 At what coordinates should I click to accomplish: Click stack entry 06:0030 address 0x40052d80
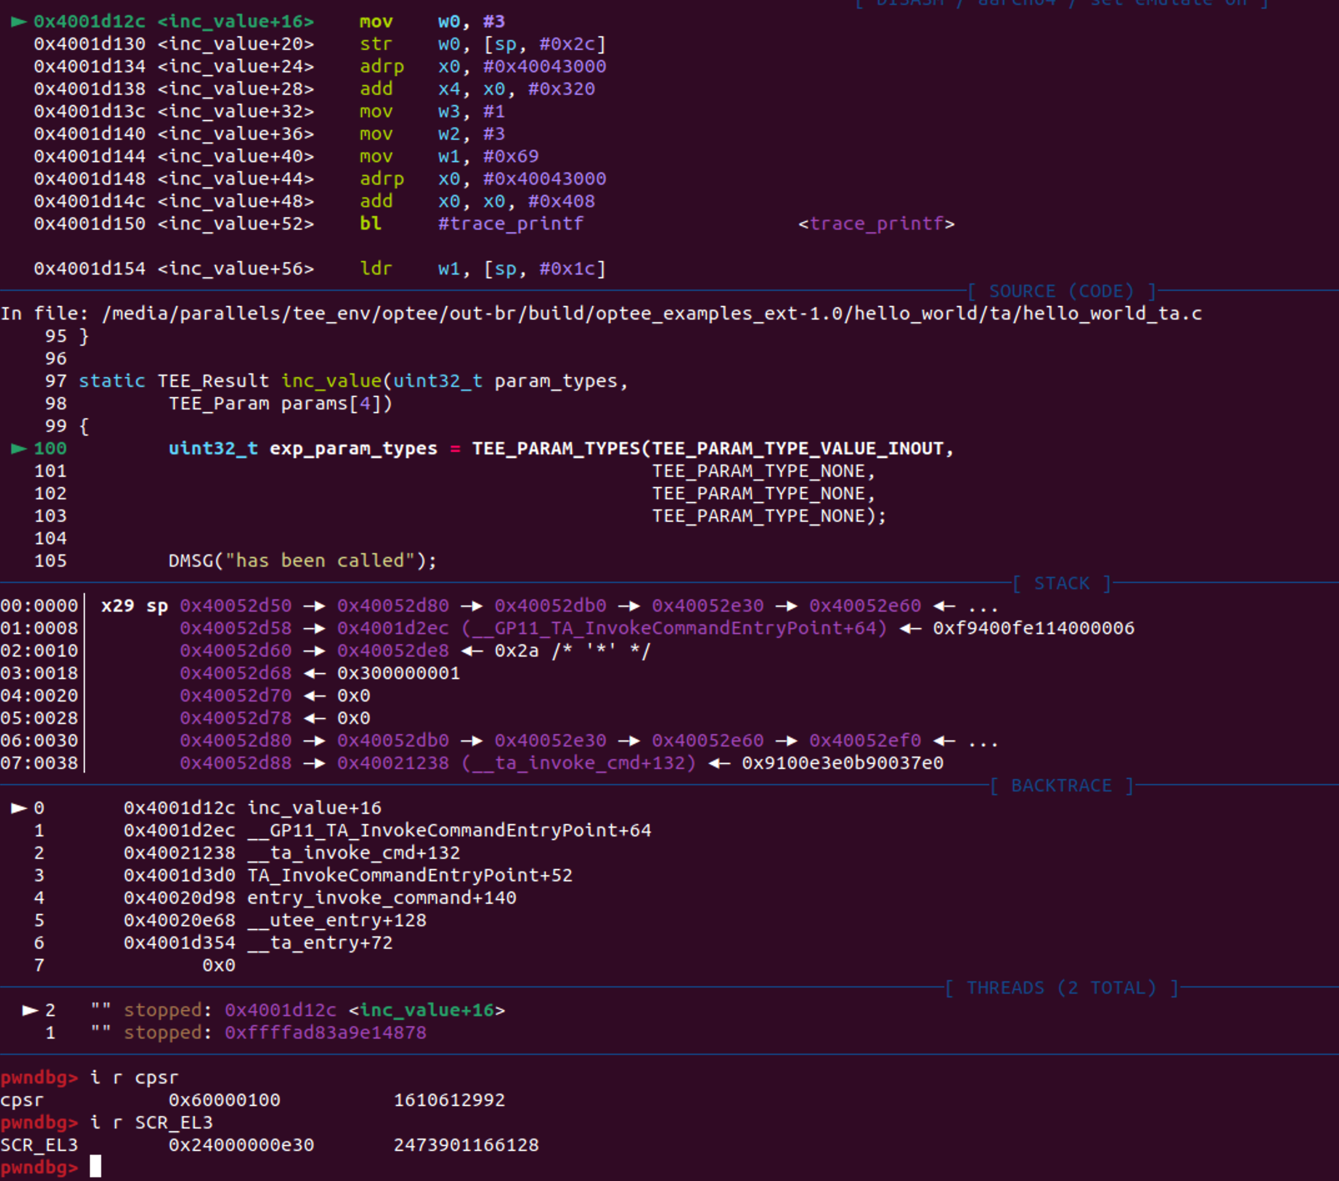(x=236, y=740)
